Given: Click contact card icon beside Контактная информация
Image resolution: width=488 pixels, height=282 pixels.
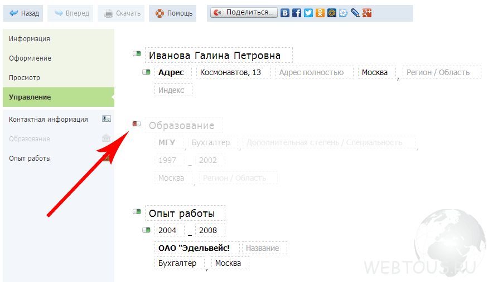Looking at the screenshot, I should 107,119.
